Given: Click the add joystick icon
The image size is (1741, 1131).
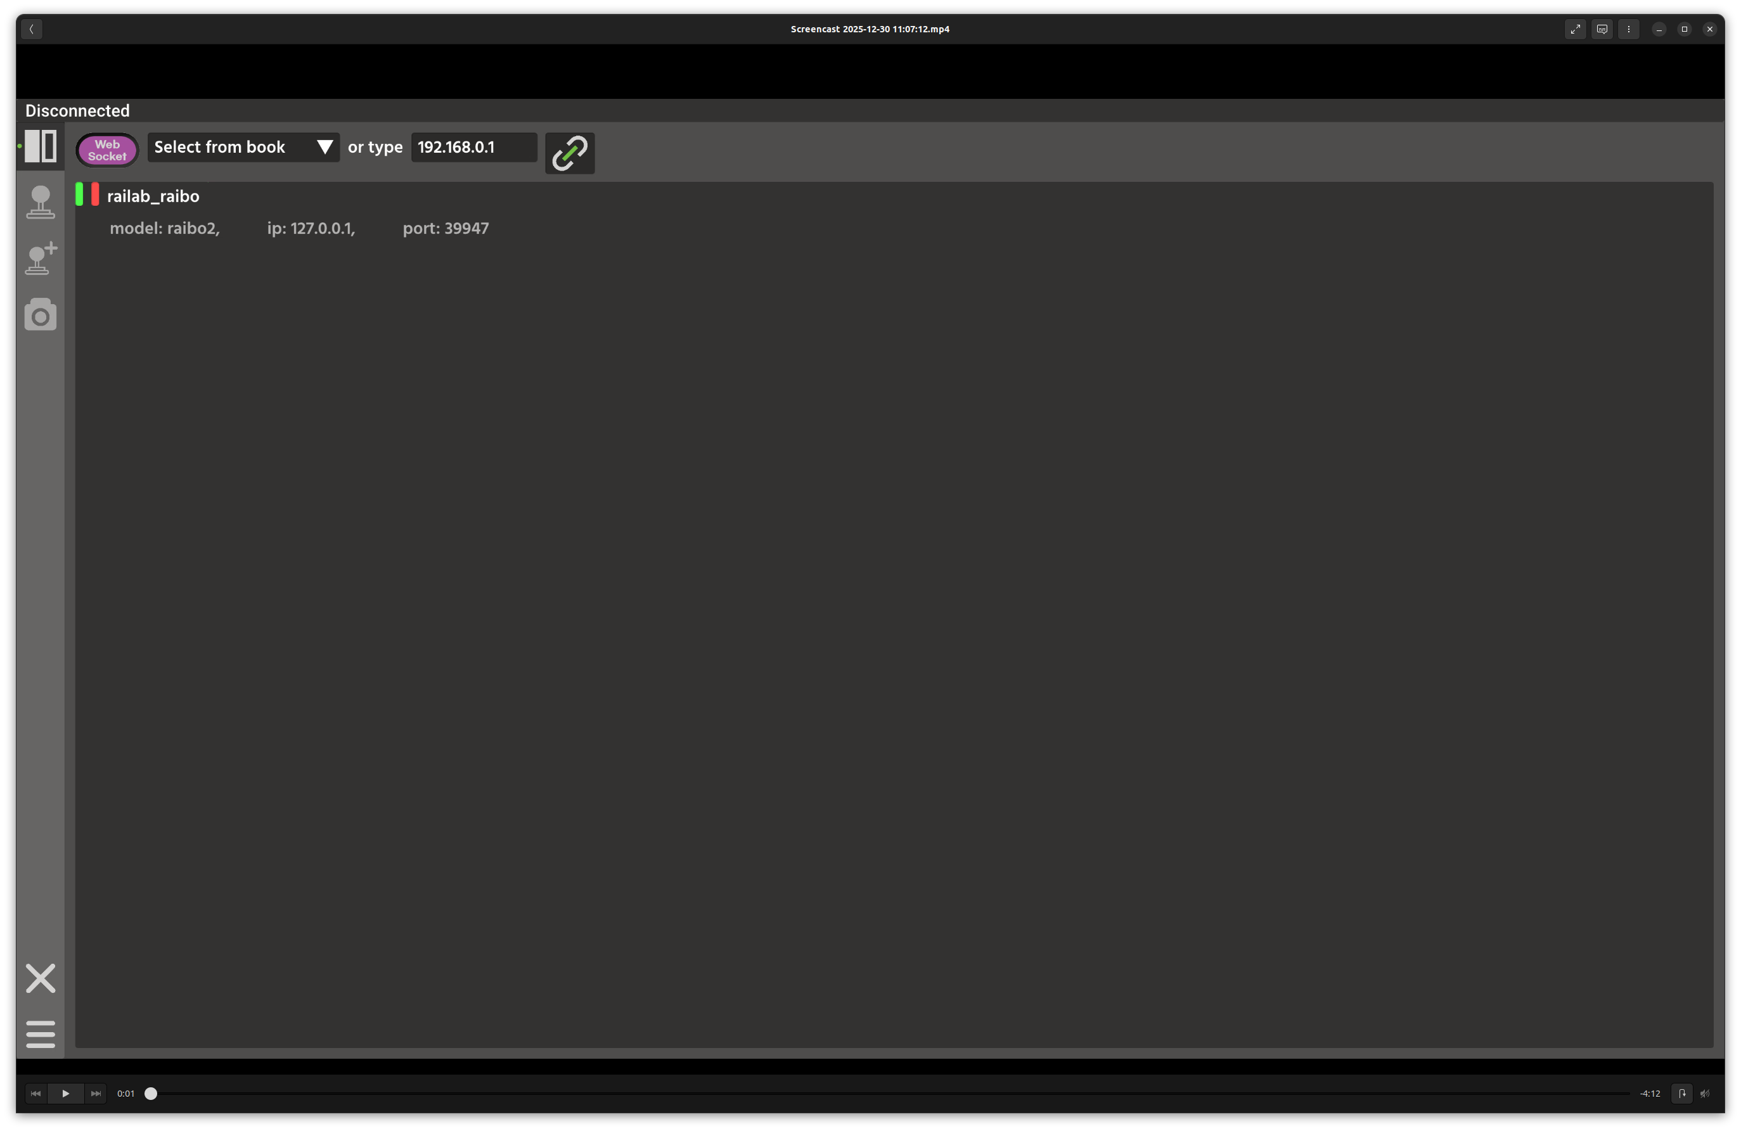Looking at the screenshot, I should tap(40, 258).
